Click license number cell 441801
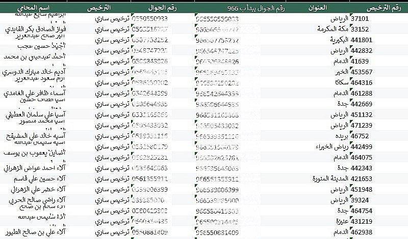The height and width of the screenshot is (239, 408). tap(362, 40)
